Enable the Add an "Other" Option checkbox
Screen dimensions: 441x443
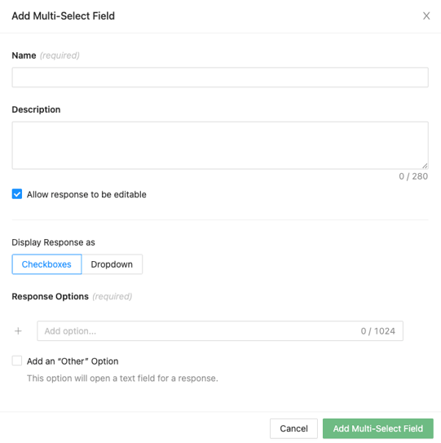[17, 361]
